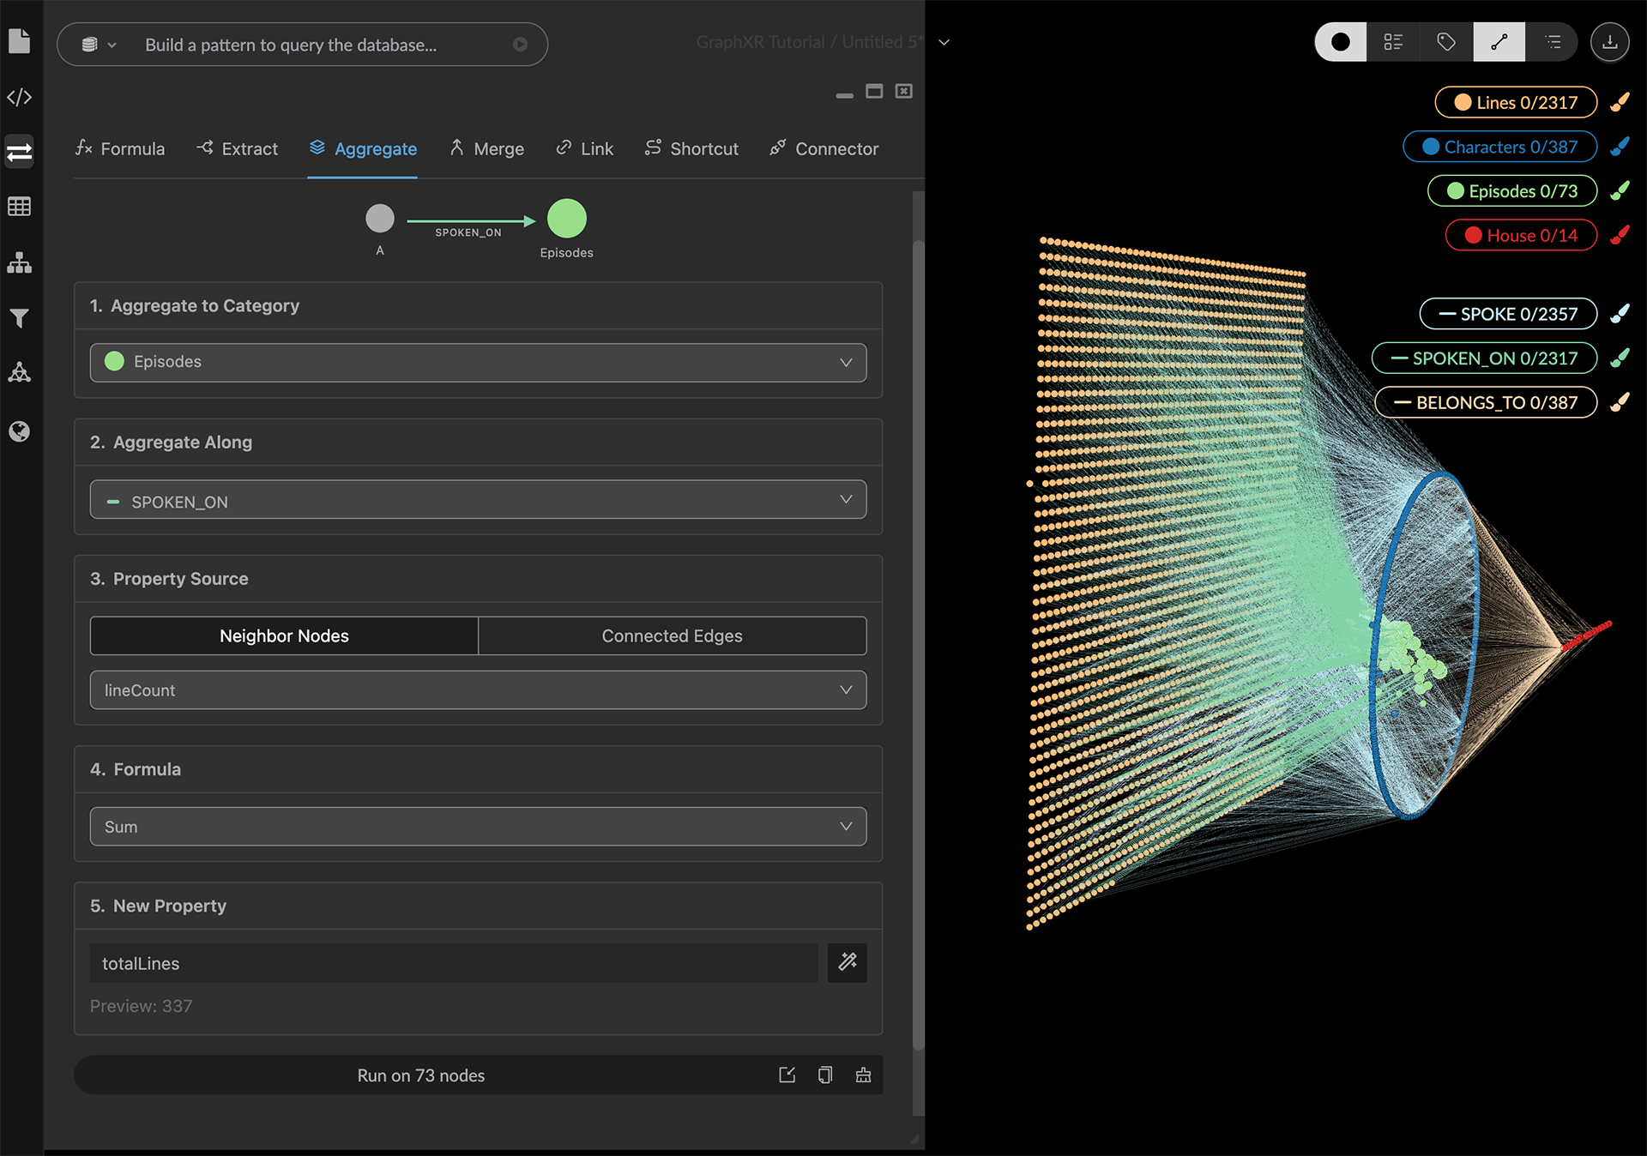Image resolution: width=1647 pixels, height=1156 pixels.
Task: Open the filter funnel sidebar icon
Action: click(x=19, y=318)
